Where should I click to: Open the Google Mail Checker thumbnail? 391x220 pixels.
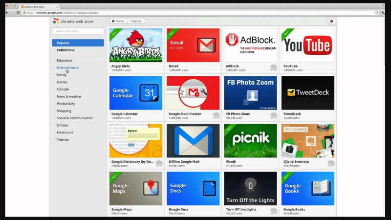click(x=193, y=93)
